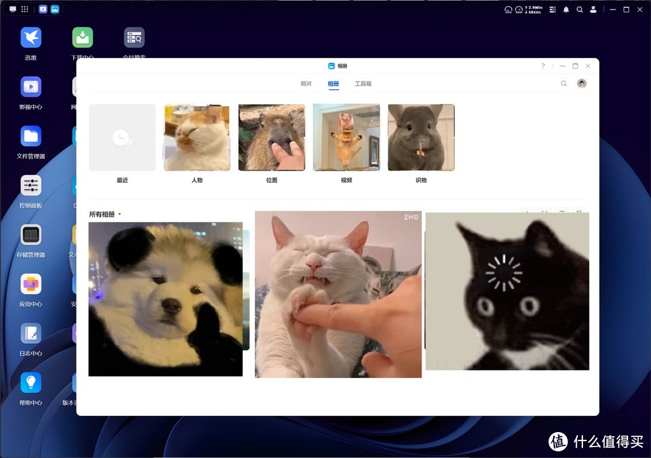
Task: Click the 相册 window title text
Action: click(342, 66)
